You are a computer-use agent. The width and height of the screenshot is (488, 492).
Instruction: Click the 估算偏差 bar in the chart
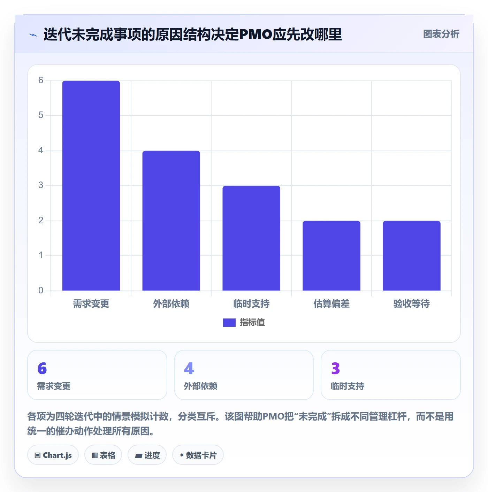pos(331,255)
